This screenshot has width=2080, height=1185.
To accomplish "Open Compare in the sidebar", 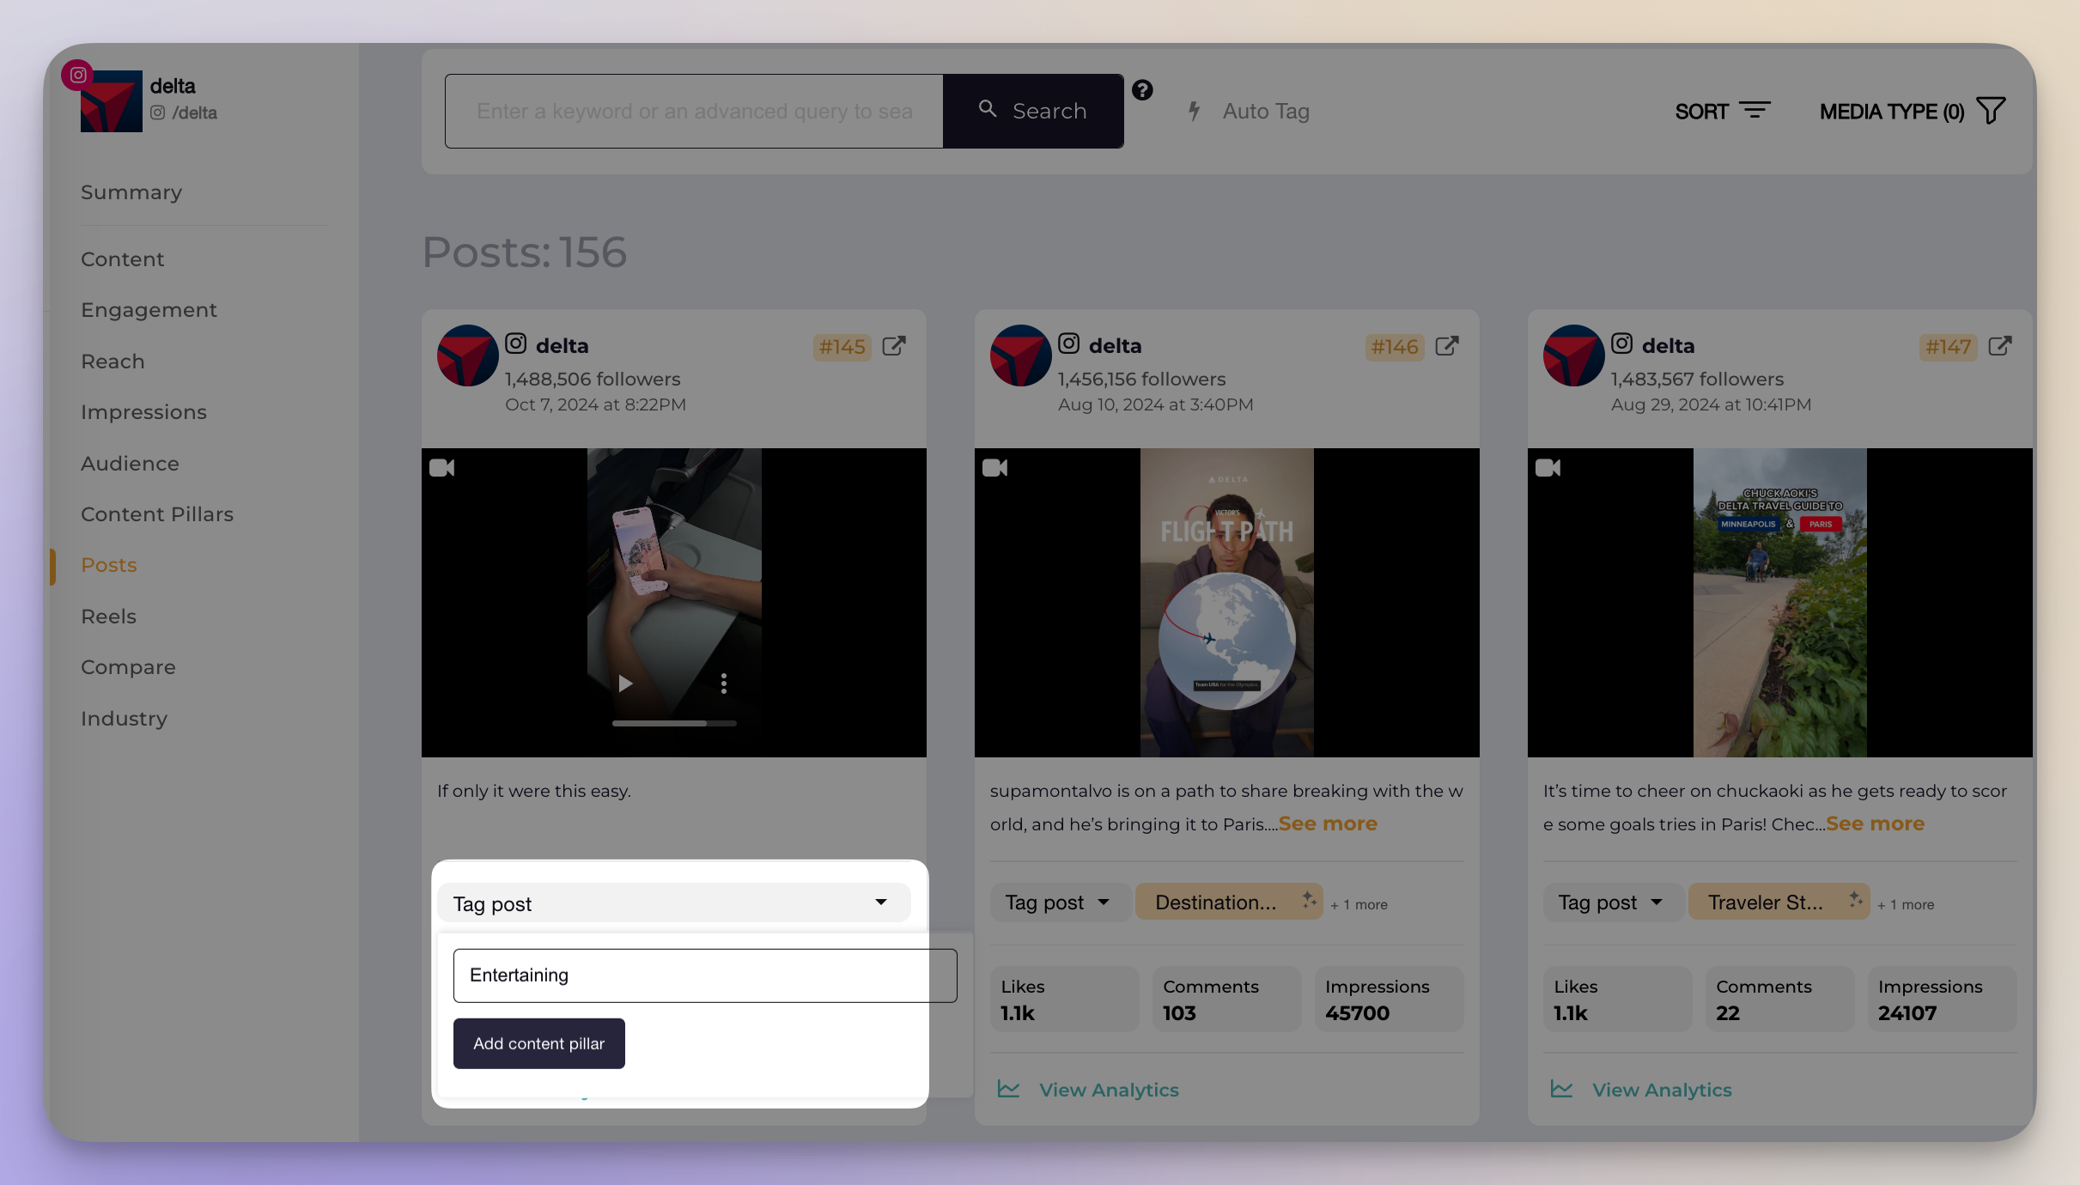I will pyautogui.click(x=128, y=667).
